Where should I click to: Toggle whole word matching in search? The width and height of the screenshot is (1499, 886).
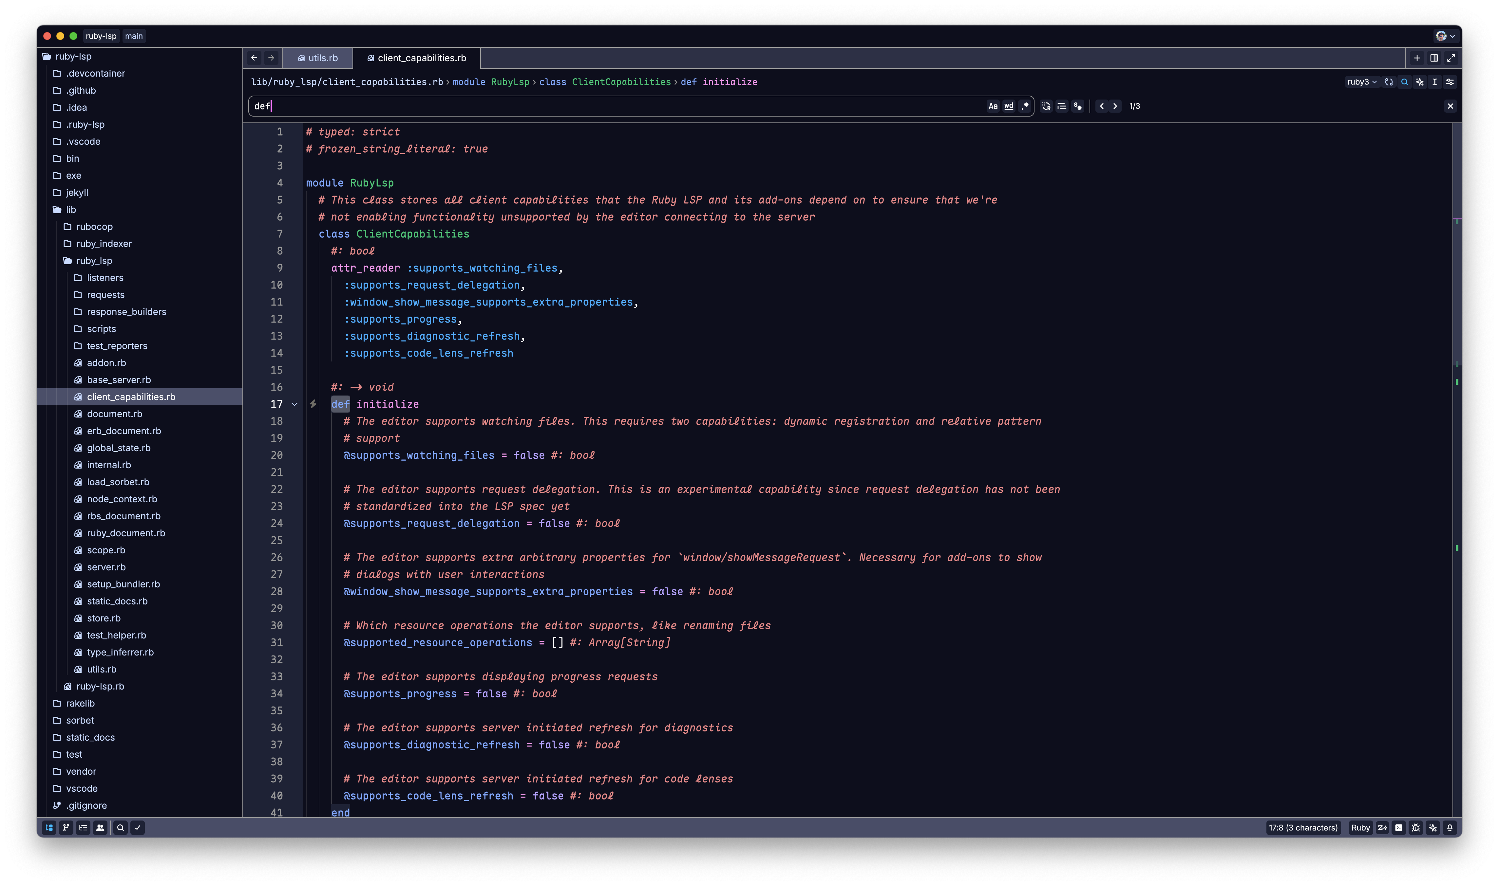pos(1009,106)
